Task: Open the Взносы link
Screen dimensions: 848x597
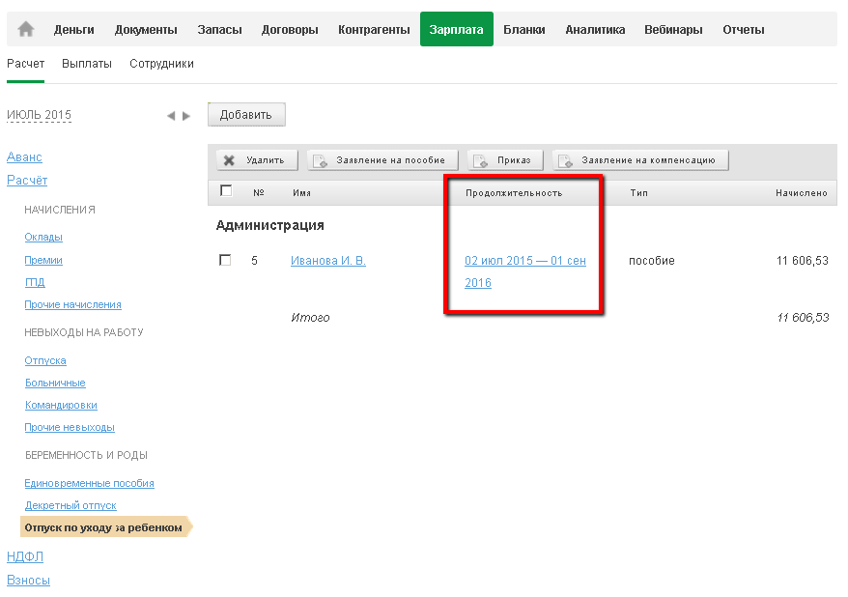Action: (28, 581)
